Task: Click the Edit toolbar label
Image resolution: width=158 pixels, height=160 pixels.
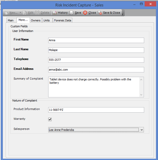Action: tap(31, 13)
